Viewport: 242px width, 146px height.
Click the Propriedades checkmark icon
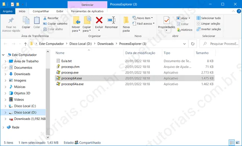(x=166, y=20)
